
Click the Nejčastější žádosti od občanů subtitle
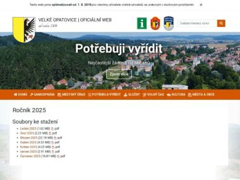click(x=119, y=63)
